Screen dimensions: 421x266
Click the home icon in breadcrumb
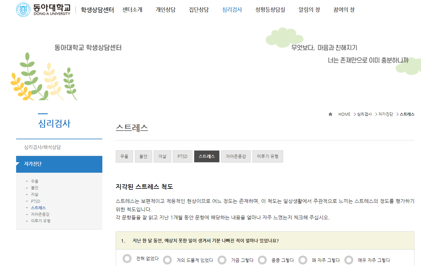tap(330, 114)
